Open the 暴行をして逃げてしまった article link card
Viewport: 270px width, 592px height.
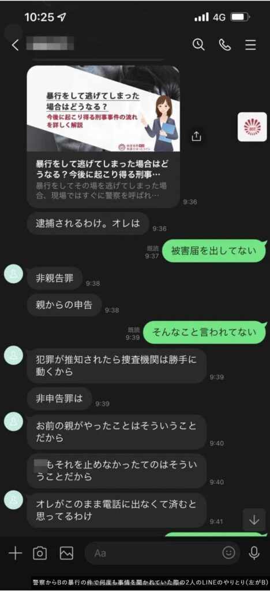103,136
